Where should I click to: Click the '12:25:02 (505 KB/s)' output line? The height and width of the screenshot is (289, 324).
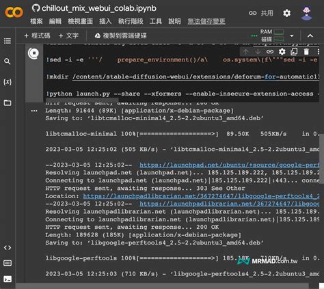pyautogui.click(x=182, y=150)
